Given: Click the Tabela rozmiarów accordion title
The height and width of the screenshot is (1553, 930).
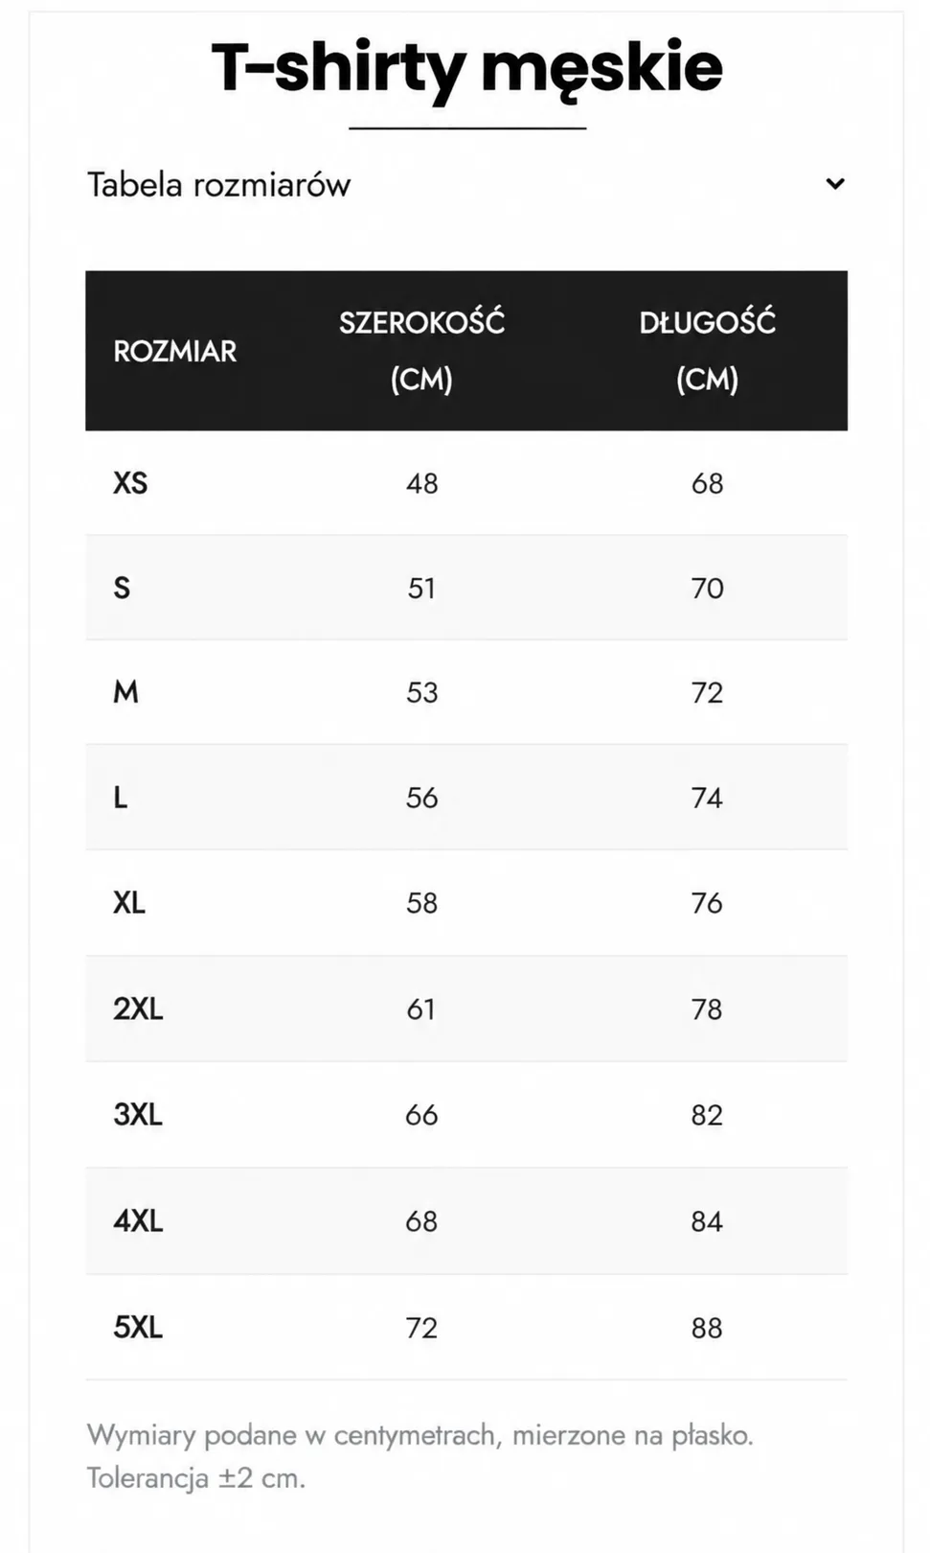Looking at the screenshot, I should 219,184.
